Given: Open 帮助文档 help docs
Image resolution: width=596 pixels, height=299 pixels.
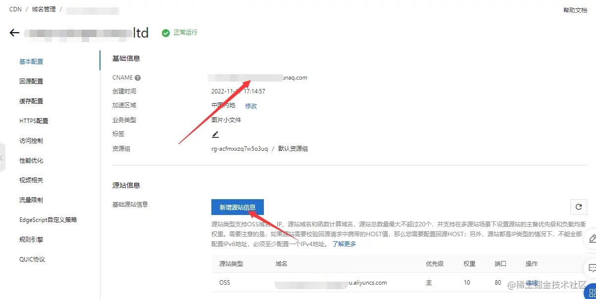Looking at the screenshot, I should (575, 10).
